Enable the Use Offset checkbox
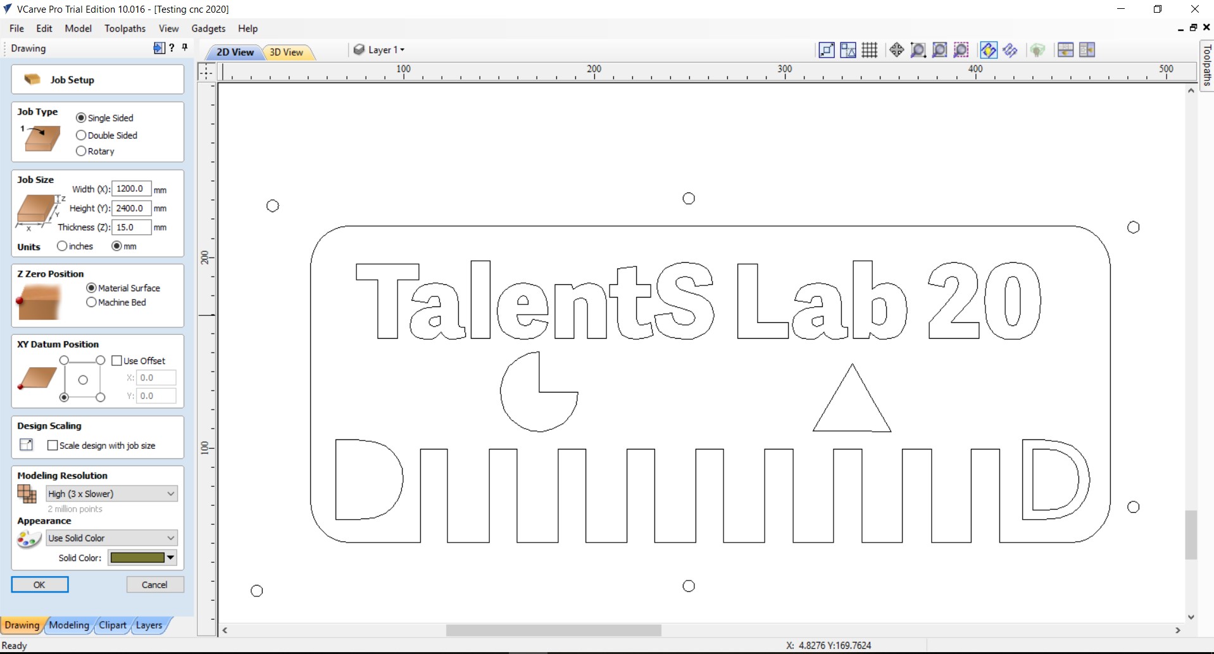The height and width of the screenshot is (654, 1214). [116, 360]
